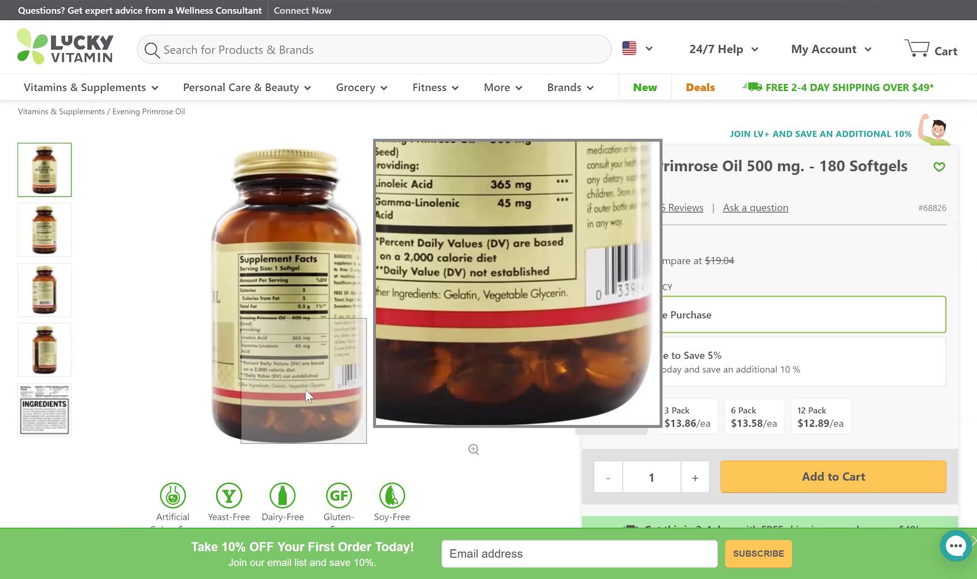
Task: Select the 6 Pack option
Action: click(753, 417)
